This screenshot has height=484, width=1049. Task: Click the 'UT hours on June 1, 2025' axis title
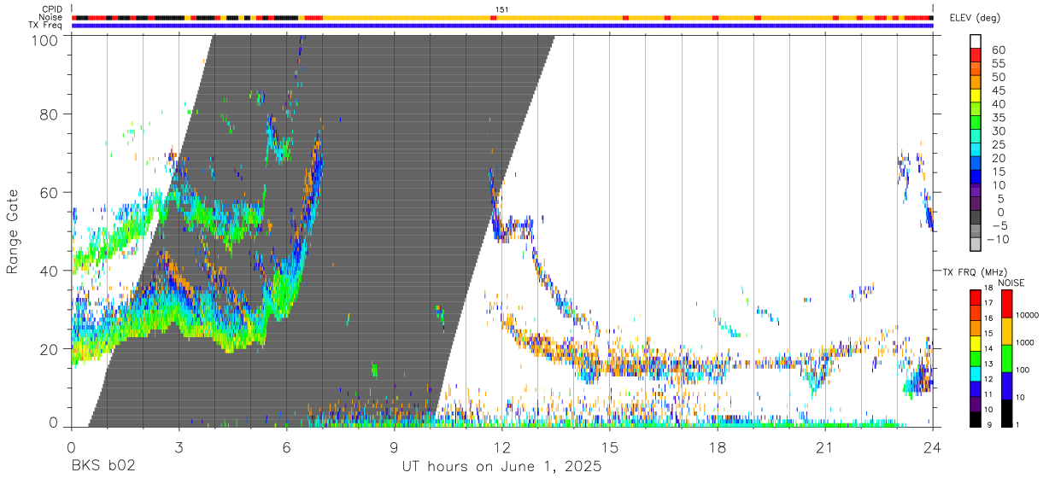pyautogui.click(x=502, y=467)
